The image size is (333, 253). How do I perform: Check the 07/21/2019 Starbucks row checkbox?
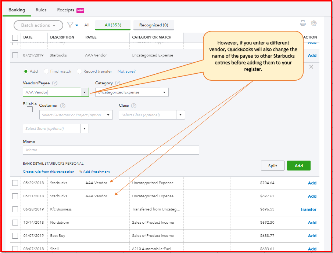pyautogui.click(x=15, y=55)
